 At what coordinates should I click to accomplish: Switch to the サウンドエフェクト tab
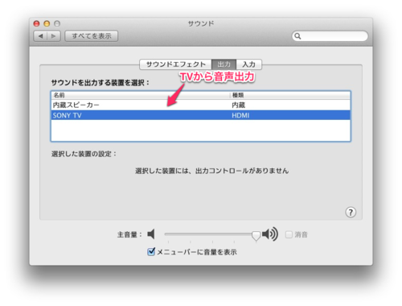coord(175,64)
